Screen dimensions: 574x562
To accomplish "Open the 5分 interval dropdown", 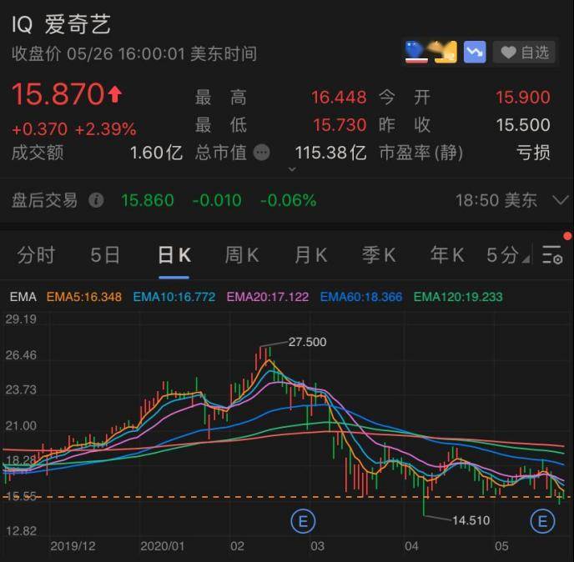I will (507, 255).
